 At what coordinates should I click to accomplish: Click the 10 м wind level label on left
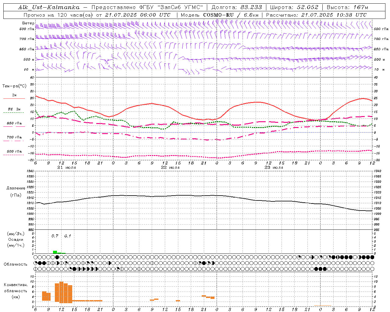click(29, 69)
